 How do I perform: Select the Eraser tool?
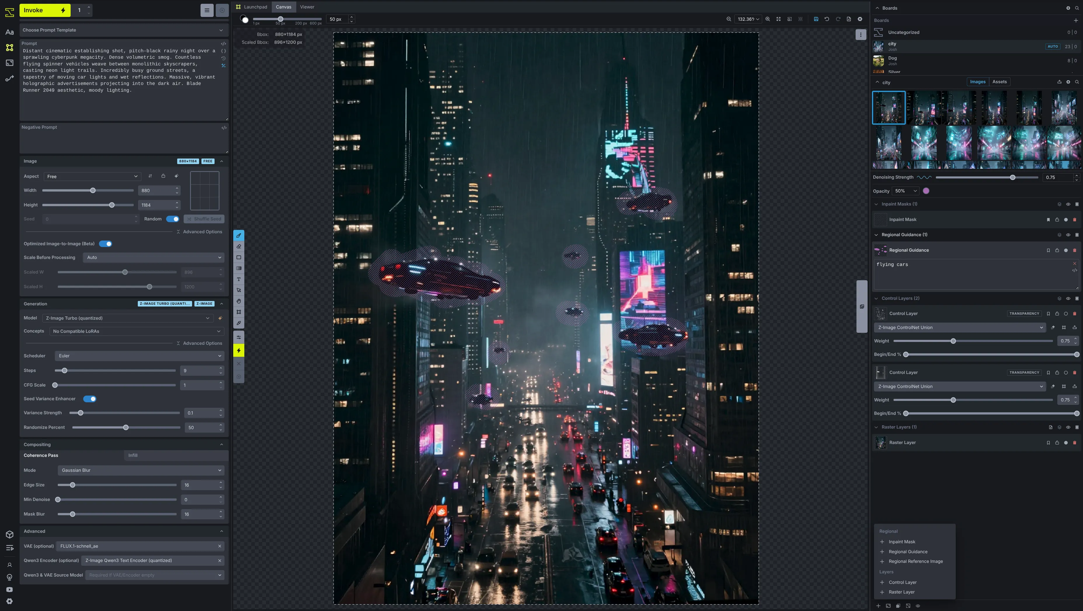coord(239,246)
